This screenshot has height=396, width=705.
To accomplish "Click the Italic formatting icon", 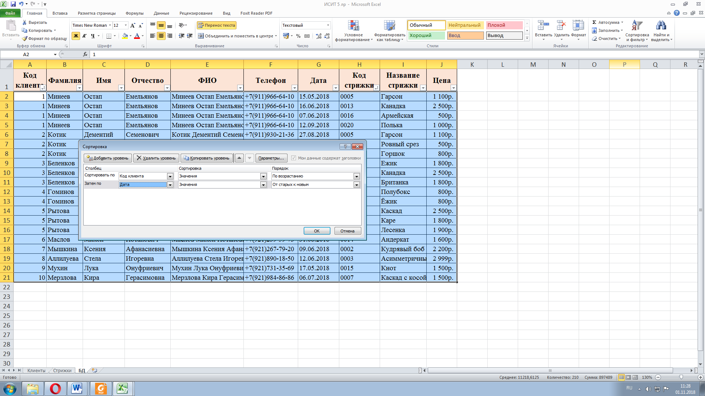I will coord(84,36).
